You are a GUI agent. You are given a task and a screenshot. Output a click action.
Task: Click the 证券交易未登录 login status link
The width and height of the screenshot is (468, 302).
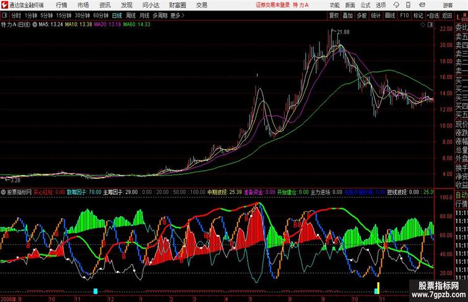click(x=273, y=5)
